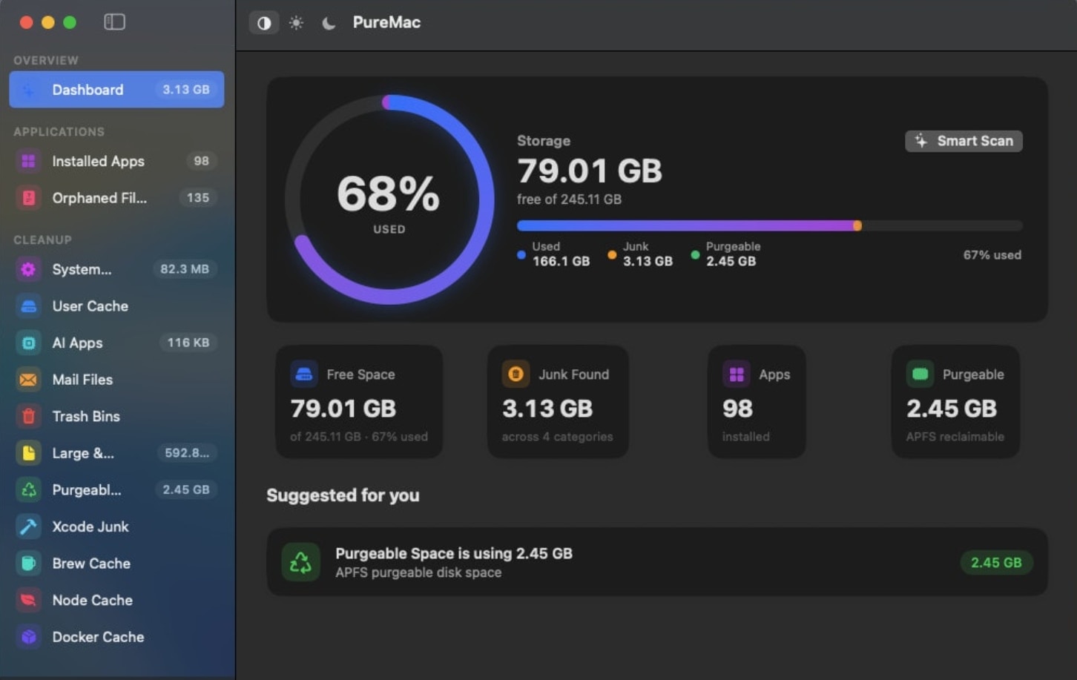Open Orphaned Files in sidebar
1077x680 pixels.
pos(116,198)
